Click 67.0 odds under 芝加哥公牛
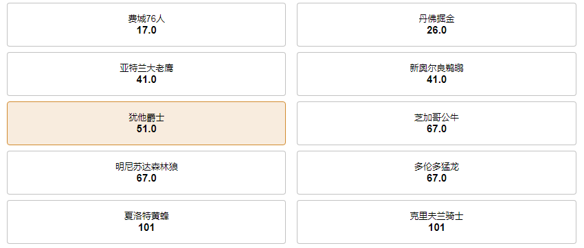The width and height of the screenshot is (584, 248). click(x=436, y=129)
